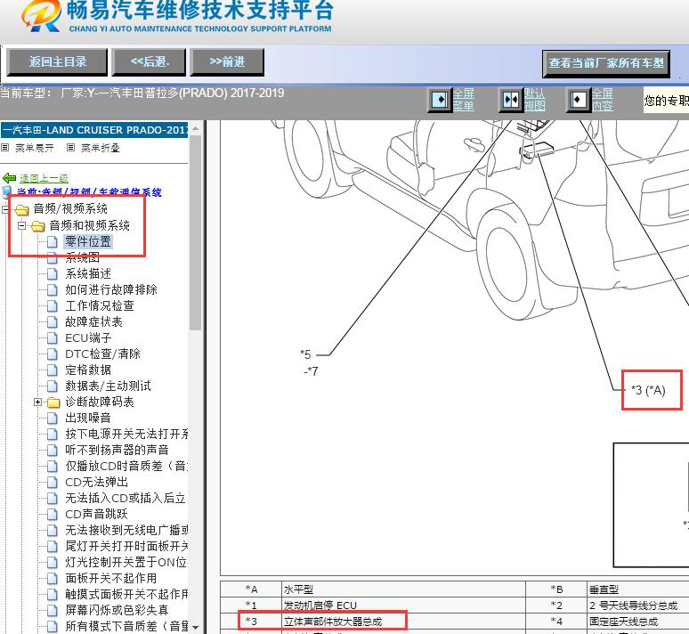Select the 诊断故障码表 folder label

(x=100, y=402)
